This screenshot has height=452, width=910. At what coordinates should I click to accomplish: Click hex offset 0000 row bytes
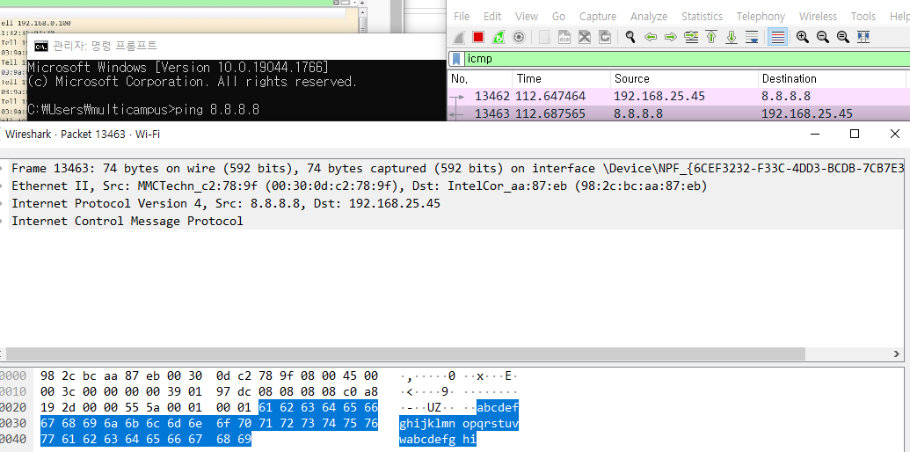pos(209,375)
